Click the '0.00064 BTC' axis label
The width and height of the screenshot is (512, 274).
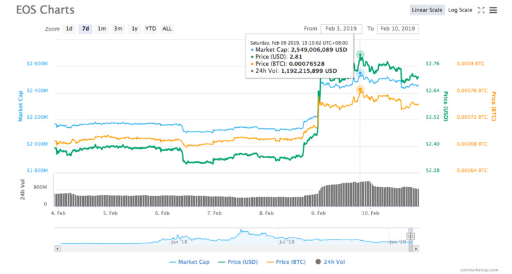[x=472, y=171]
